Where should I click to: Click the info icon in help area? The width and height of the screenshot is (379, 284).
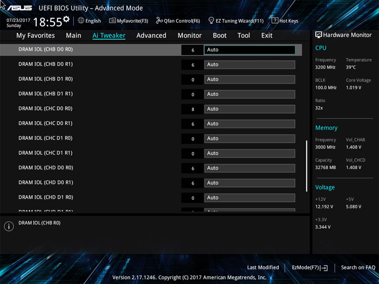click(9, 226)
